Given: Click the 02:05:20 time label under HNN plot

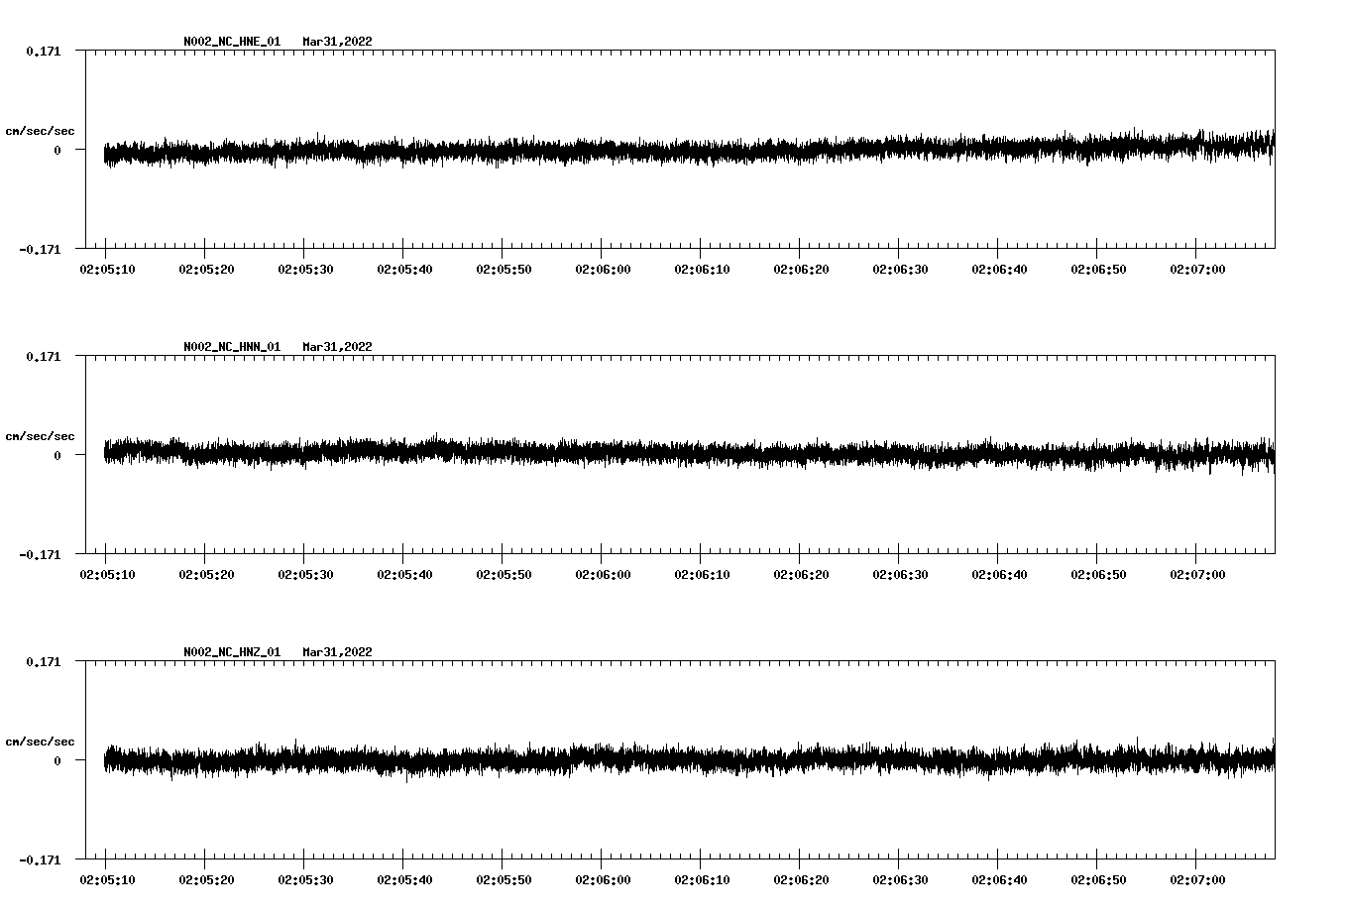Looking at the screenshot, I should pyautogui.click(x=206, y=574).
